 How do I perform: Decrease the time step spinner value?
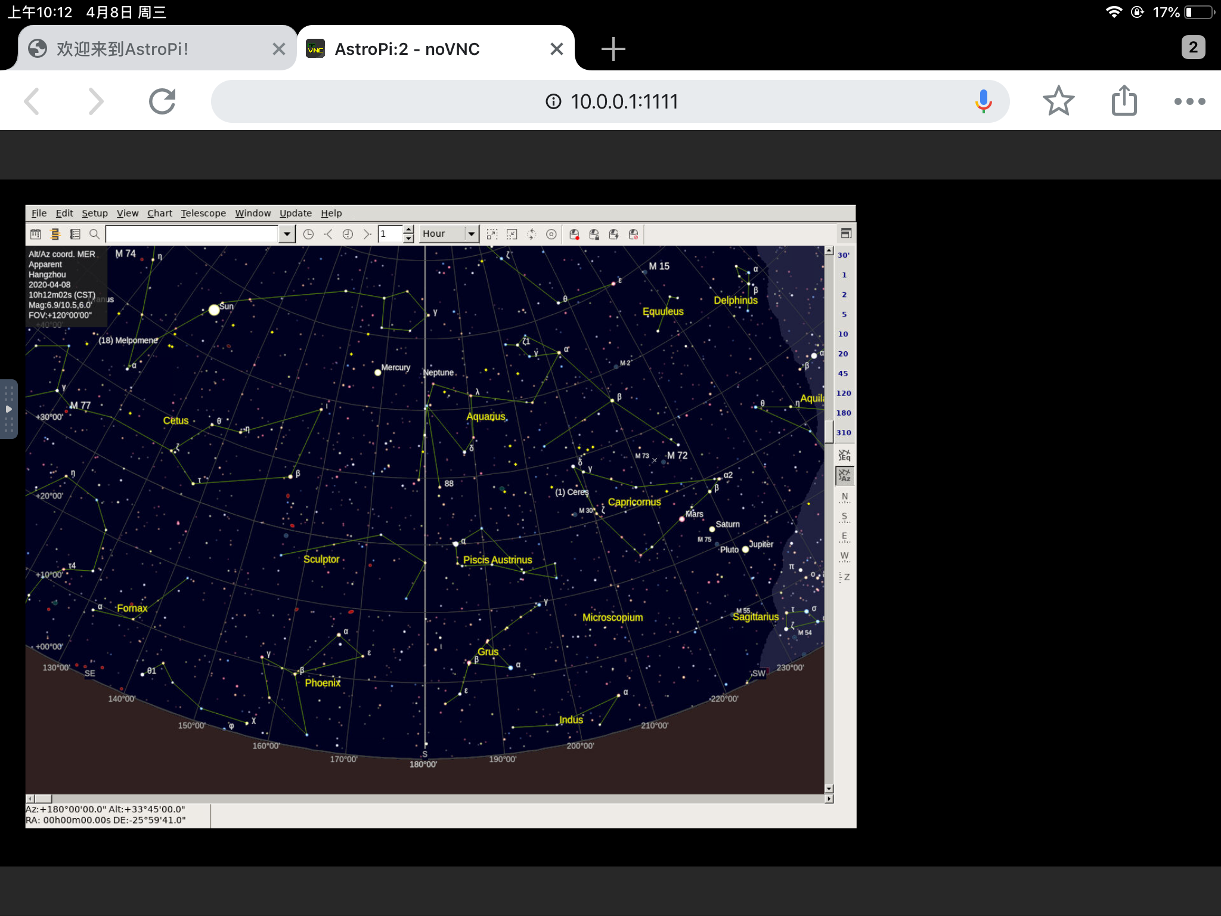click(408, 239)
